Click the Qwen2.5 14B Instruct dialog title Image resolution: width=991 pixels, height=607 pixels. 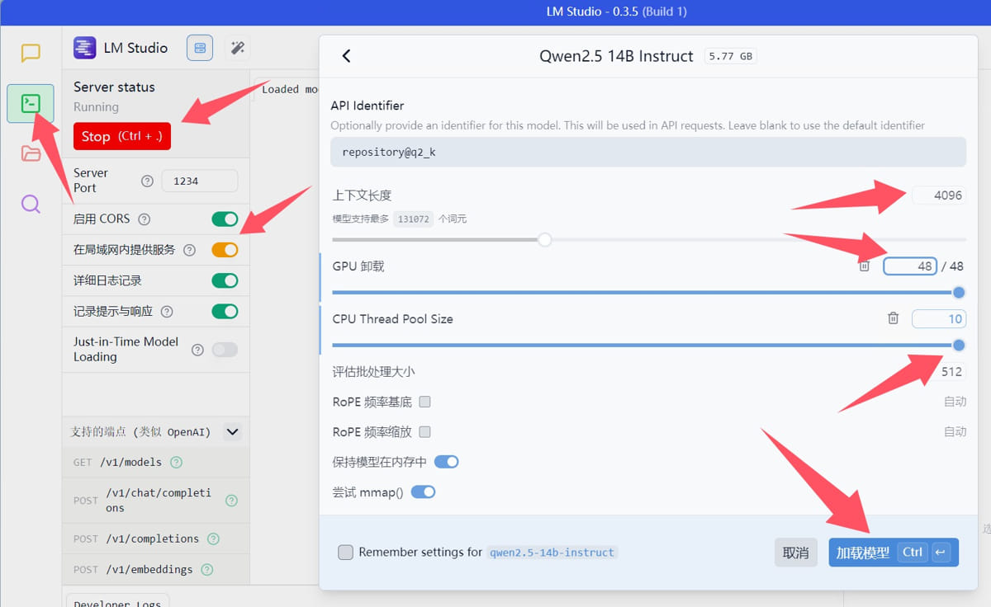coord(616,56)
